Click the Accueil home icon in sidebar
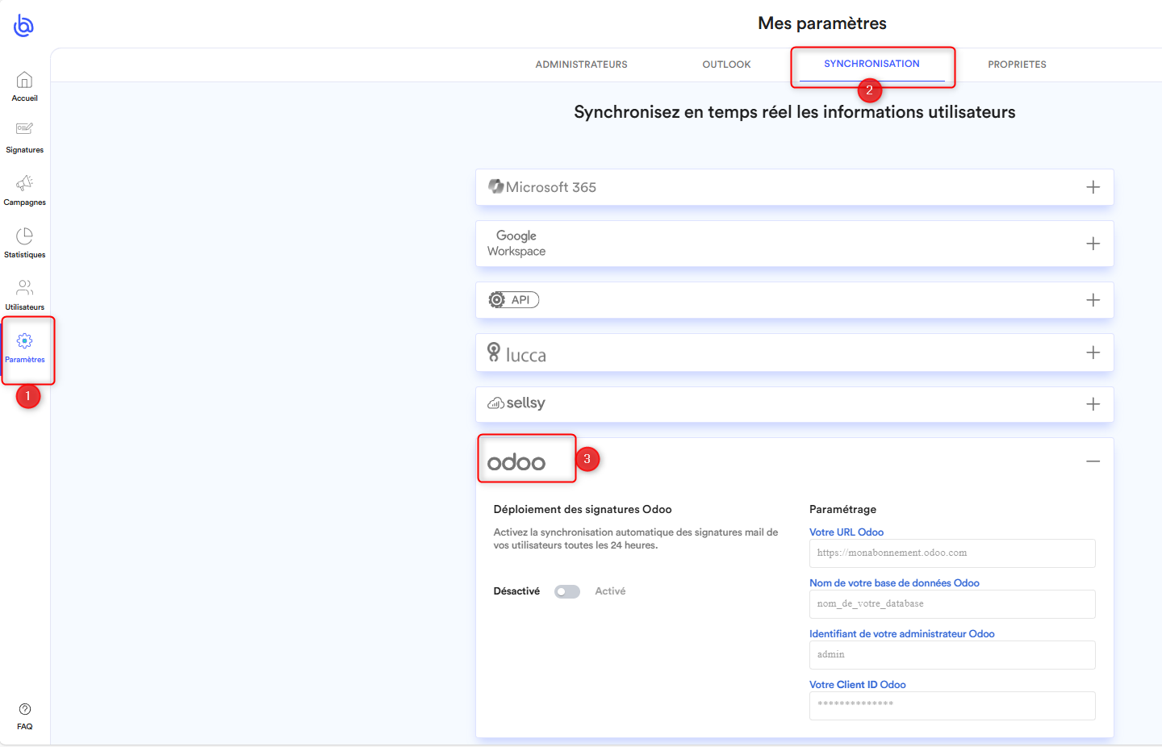1162x747 pixels. (24, 81)
